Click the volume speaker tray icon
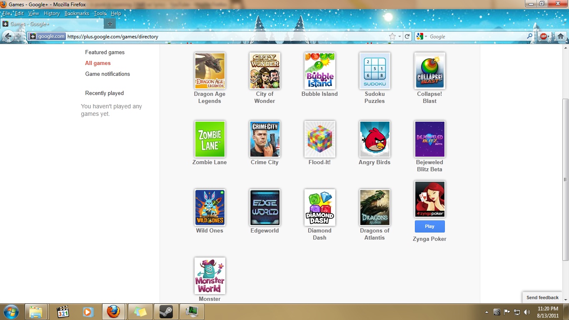Viewport: 569px width, 320px height. pyautogui.click(x=527, y=312)
